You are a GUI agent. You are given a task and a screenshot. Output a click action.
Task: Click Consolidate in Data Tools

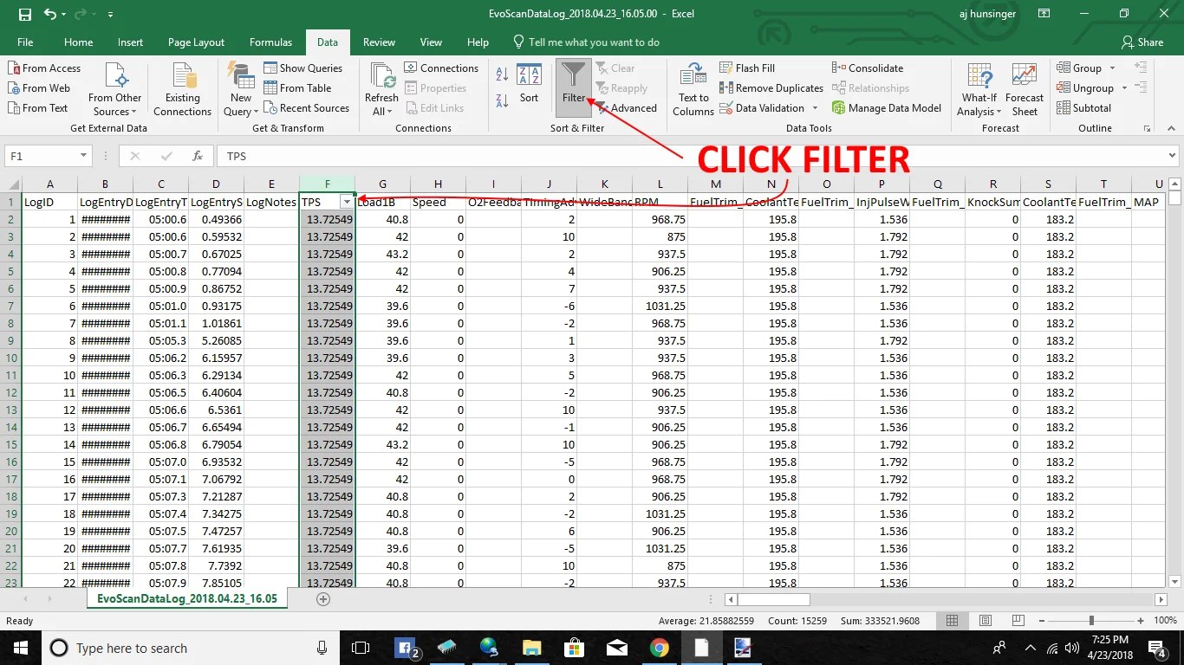(868, 68)
